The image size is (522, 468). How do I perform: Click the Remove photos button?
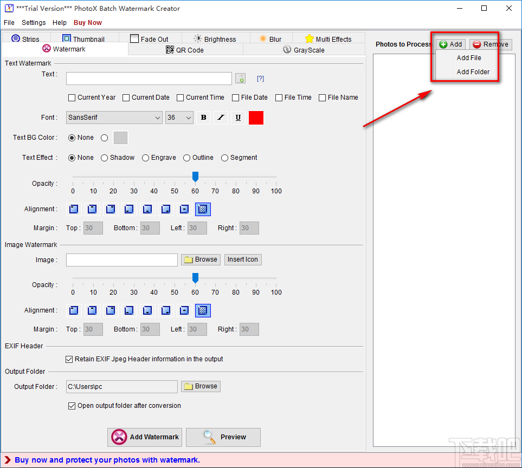click(491, 44)
